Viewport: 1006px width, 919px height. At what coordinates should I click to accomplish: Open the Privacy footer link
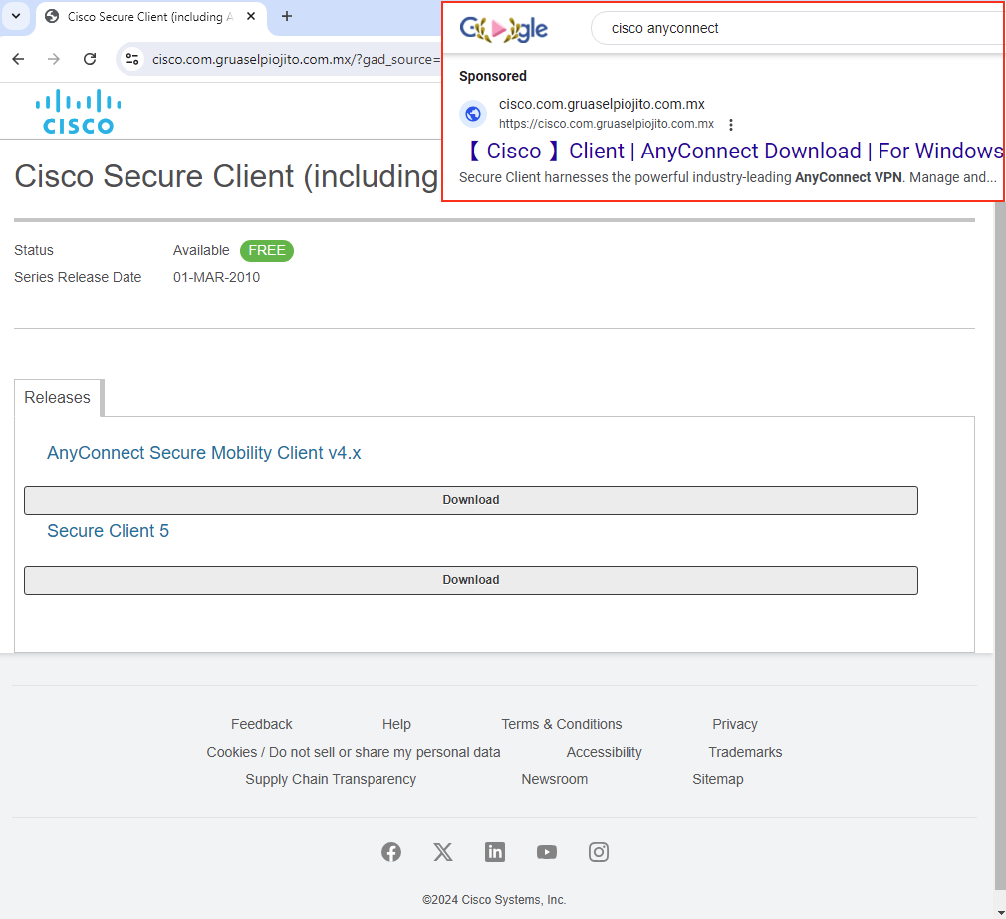click(x=735, y=724)
